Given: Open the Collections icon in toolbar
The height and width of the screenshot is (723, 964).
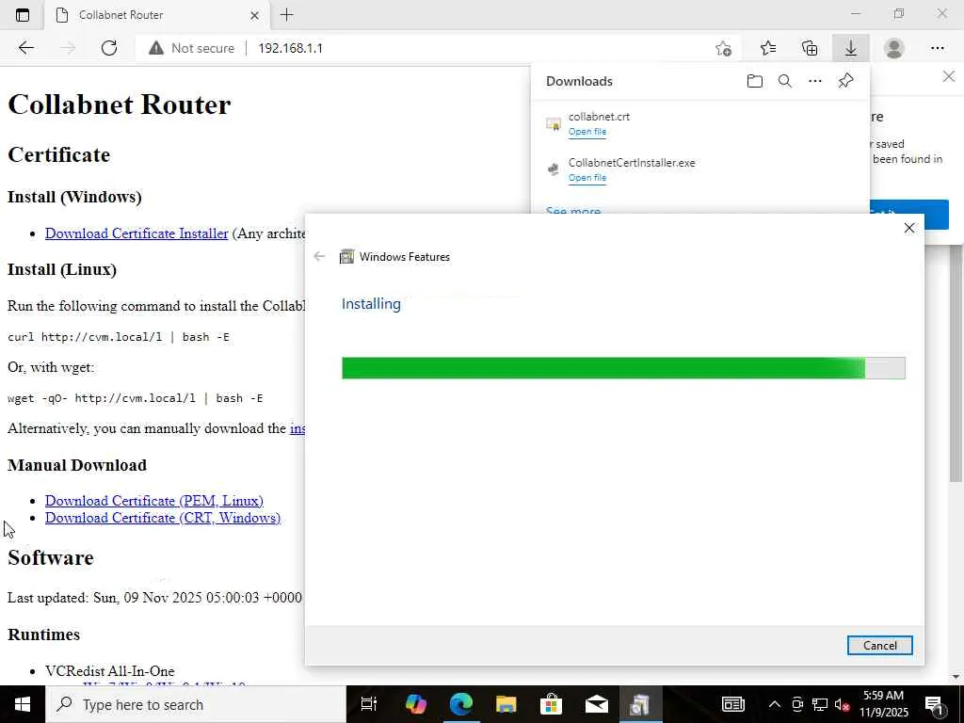Looking at the screenshot, I should tap(811, 48).
